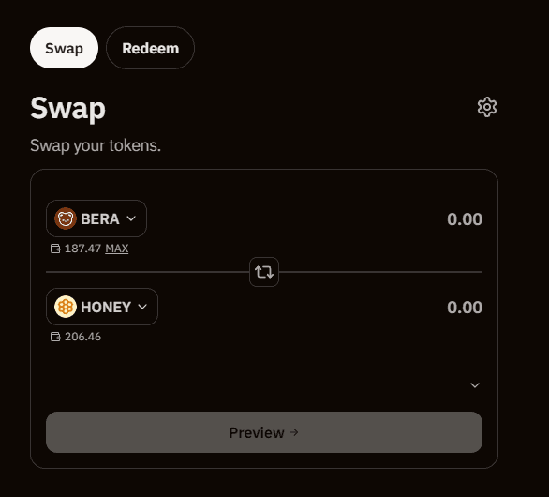Click the arrow icon inside Preview button
The image size is (549, 497).
click(x=294, y=432)
